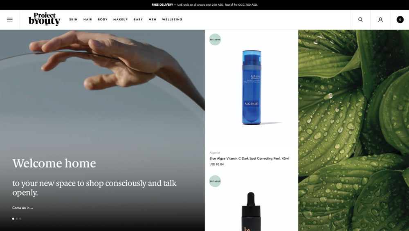Open the Wellbeing menu
The width and height of the screenshot is (409, 231).
[x=172, y=20]
